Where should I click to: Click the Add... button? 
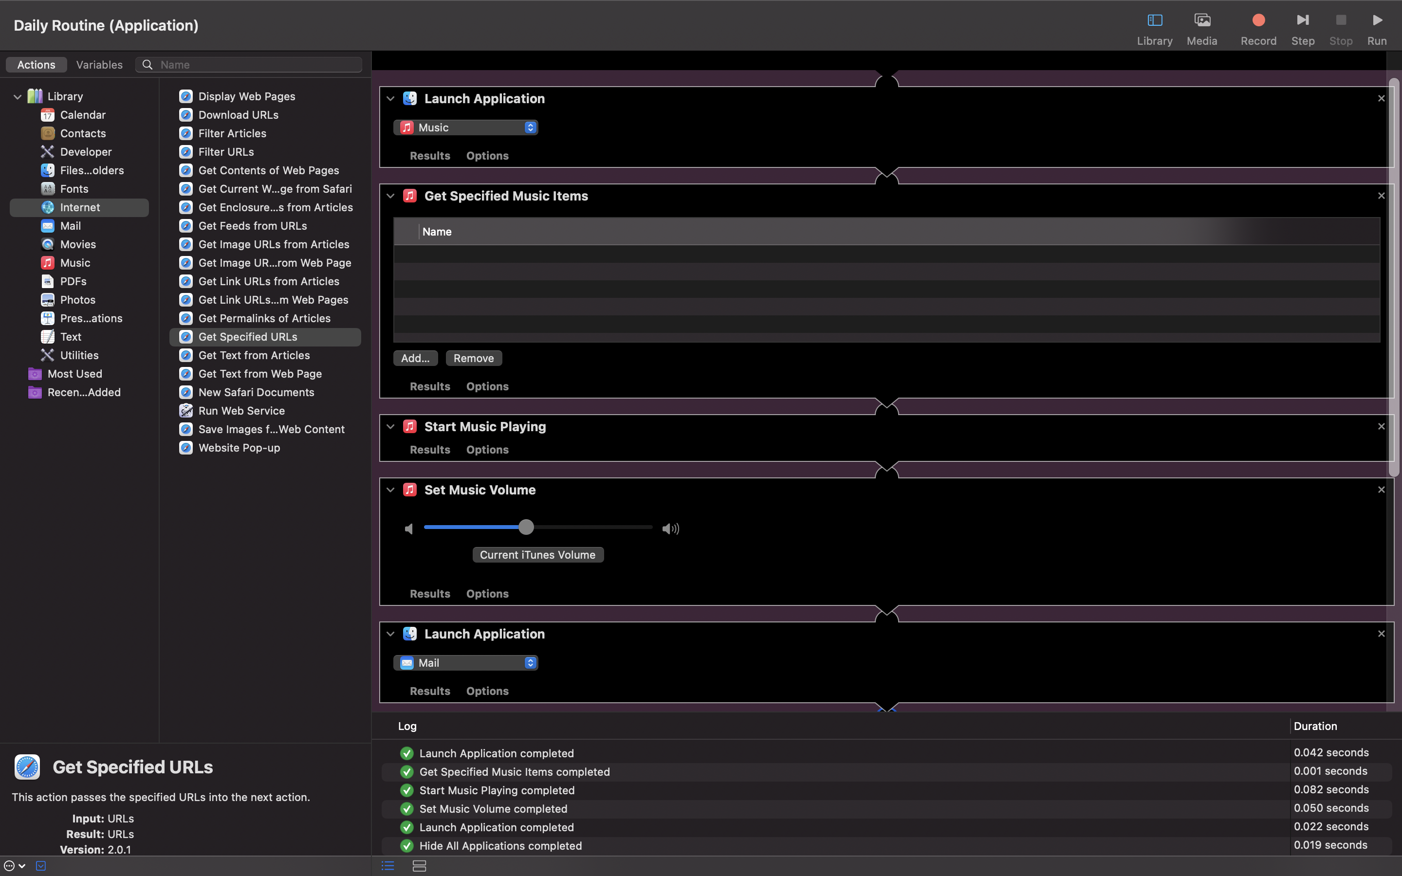point(415,359)
